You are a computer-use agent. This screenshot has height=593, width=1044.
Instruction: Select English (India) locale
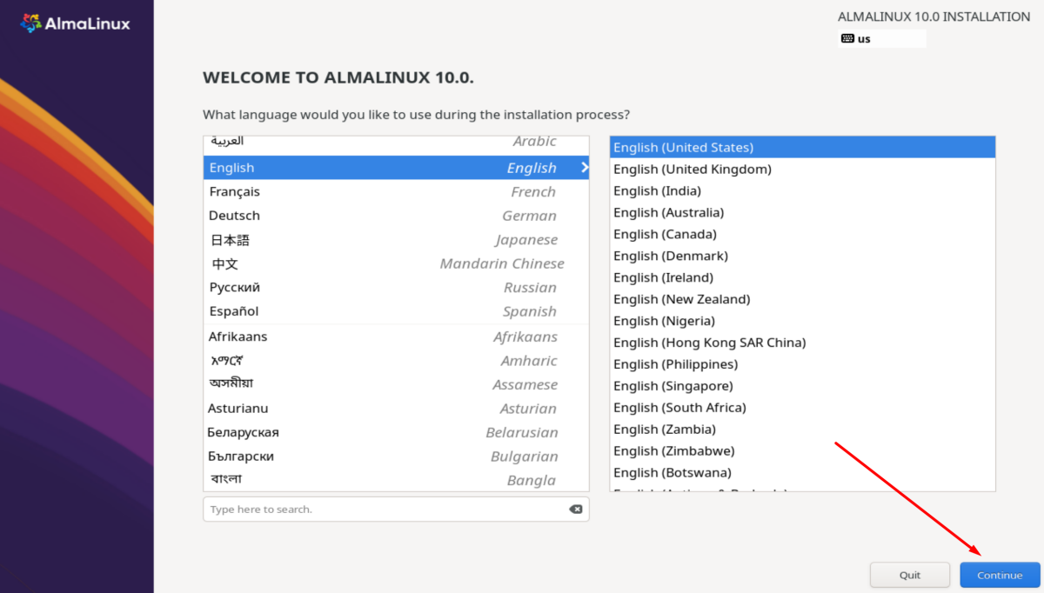click(x=658, y=191)
